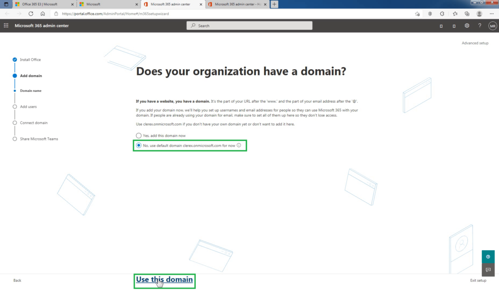
Task: Click the first notification icon in header
Action: tap(441, 26)
